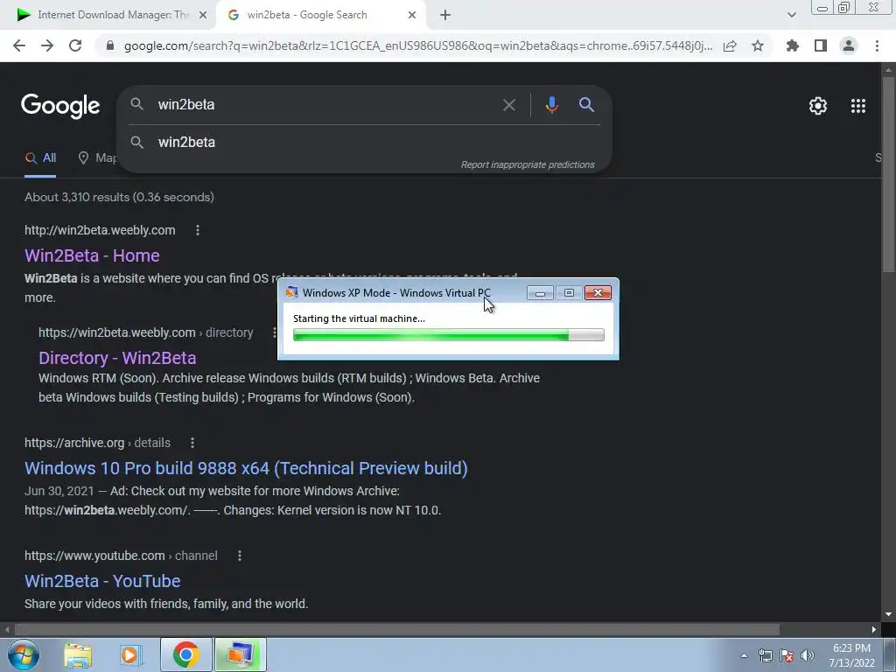Click the virtual machine startup progress bar

coord(449,335)
